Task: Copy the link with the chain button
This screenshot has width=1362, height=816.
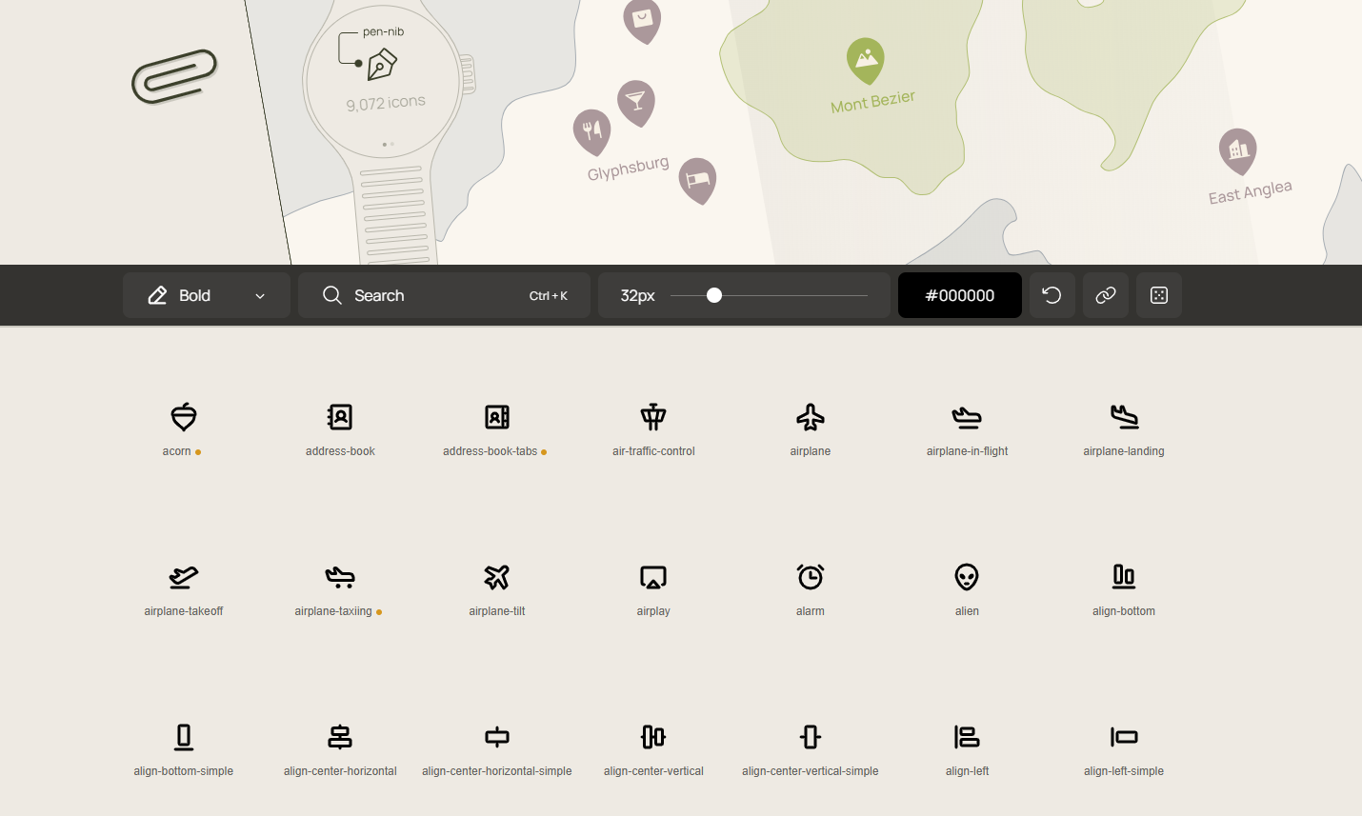Action: point(1106,295)
